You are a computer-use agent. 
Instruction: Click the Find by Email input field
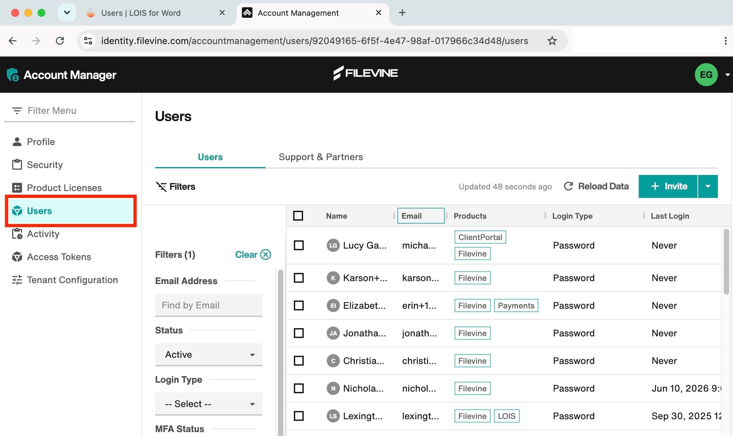pyautogui.click(x=209, y=305)
